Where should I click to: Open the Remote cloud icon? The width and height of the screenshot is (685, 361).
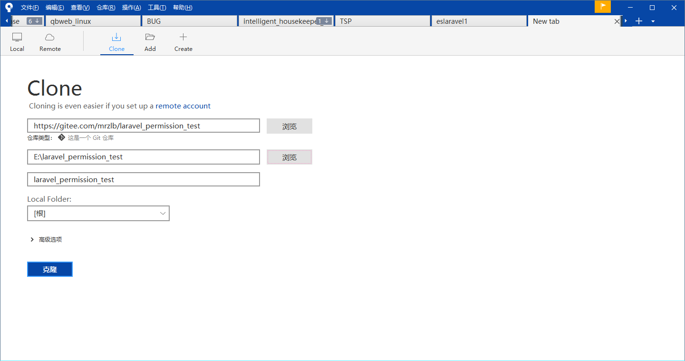click(50, 38)
